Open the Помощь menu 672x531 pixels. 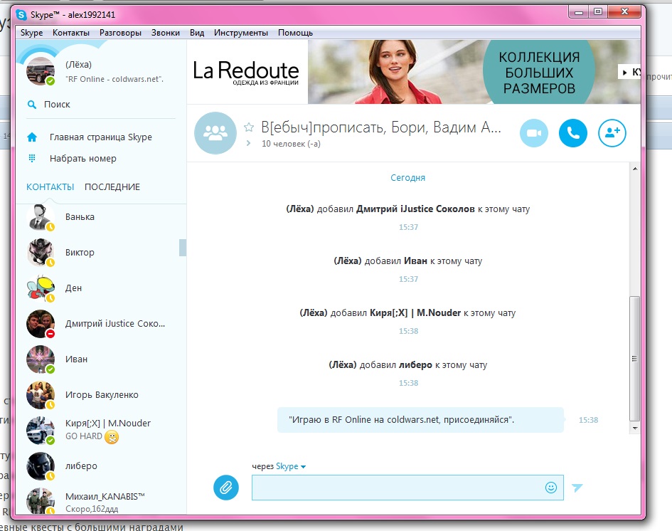click(295, 33)
